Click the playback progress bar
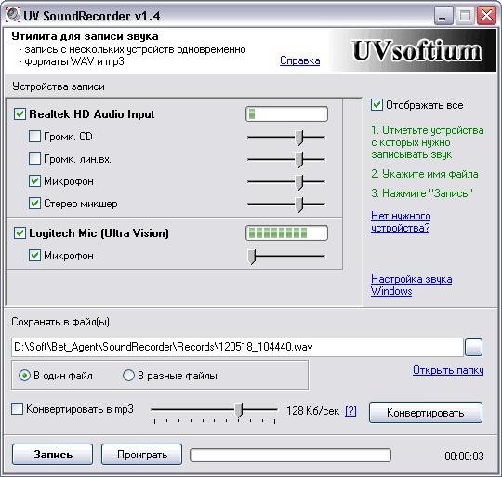Image resolution: width=502 pixels, height=477 pixels. pyautogui.click(x=290, y=455)
